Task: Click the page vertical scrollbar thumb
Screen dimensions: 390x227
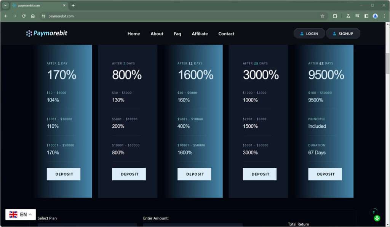Action: point(387,63)
